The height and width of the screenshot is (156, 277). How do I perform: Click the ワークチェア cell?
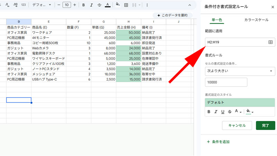pyautogui.click(x=49, y=33)
